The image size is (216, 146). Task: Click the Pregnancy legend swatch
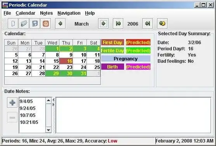(x=126, y=58)
